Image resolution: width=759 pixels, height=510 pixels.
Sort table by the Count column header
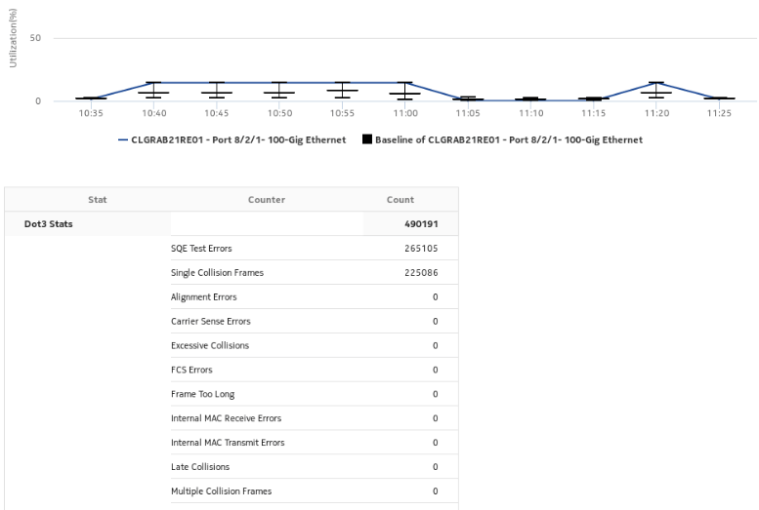[401, 199]
